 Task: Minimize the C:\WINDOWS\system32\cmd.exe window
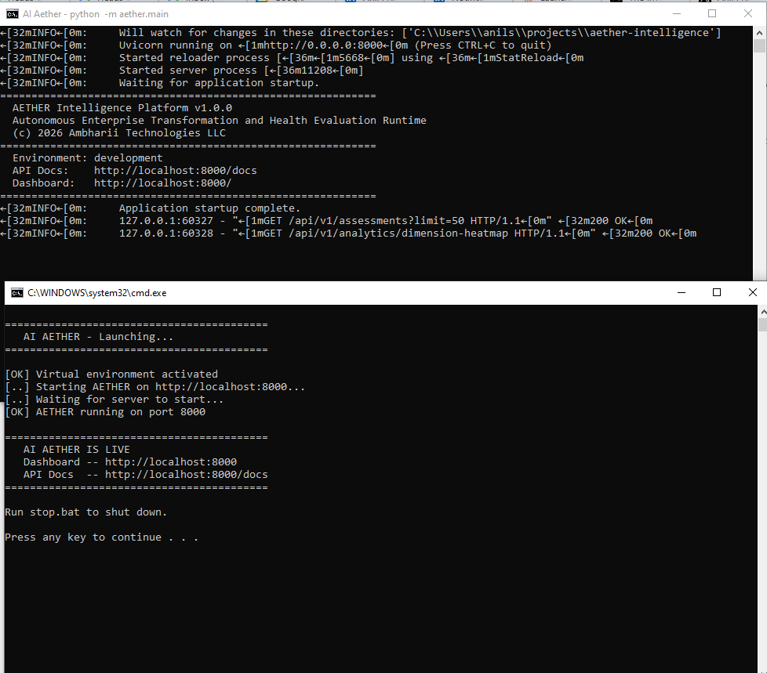[682, 292]
